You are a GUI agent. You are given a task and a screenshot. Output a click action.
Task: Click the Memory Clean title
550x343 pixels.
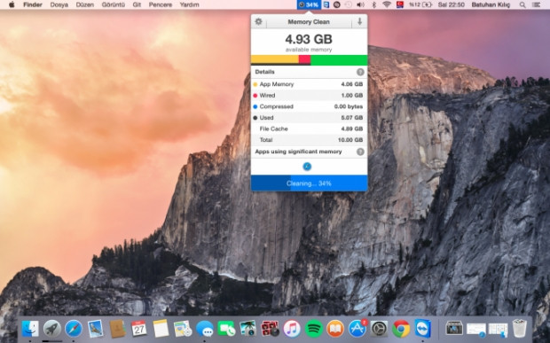click(x=309, y=22)
